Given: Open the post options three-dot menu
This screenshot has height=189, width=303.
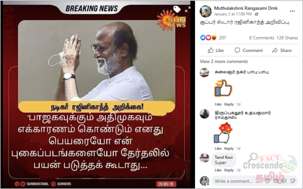Looking at the screenshot, I should point(292,11).
